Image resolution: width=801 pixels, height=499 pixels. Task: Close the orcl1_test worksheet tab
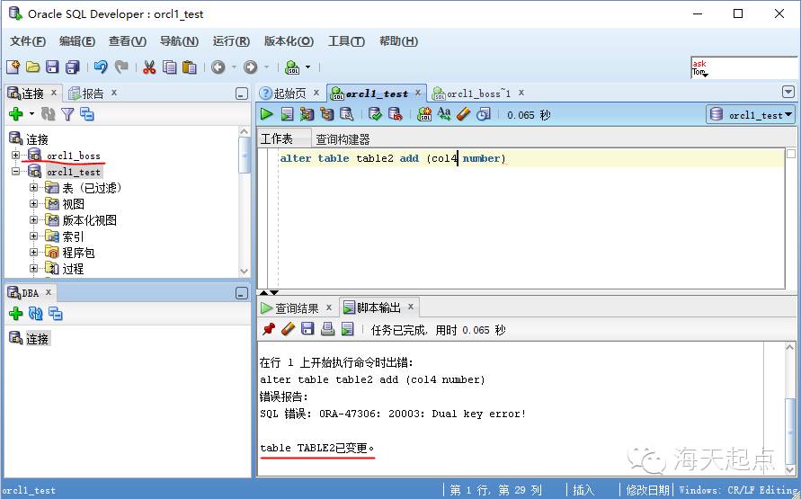point(417,93)
